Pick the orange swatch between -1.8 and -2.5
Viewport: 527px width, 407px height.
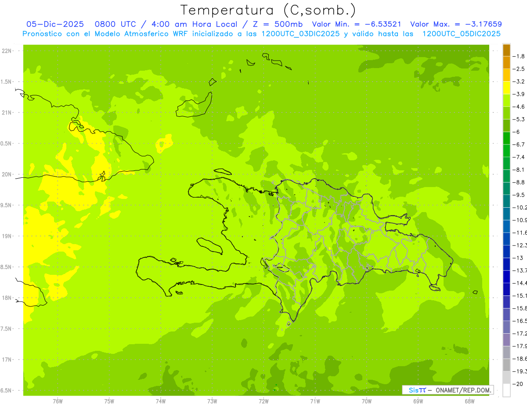506,62
